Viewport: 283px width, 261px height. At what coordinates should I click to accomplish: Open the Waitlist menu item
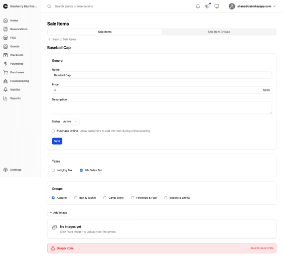tap(15, 90)
